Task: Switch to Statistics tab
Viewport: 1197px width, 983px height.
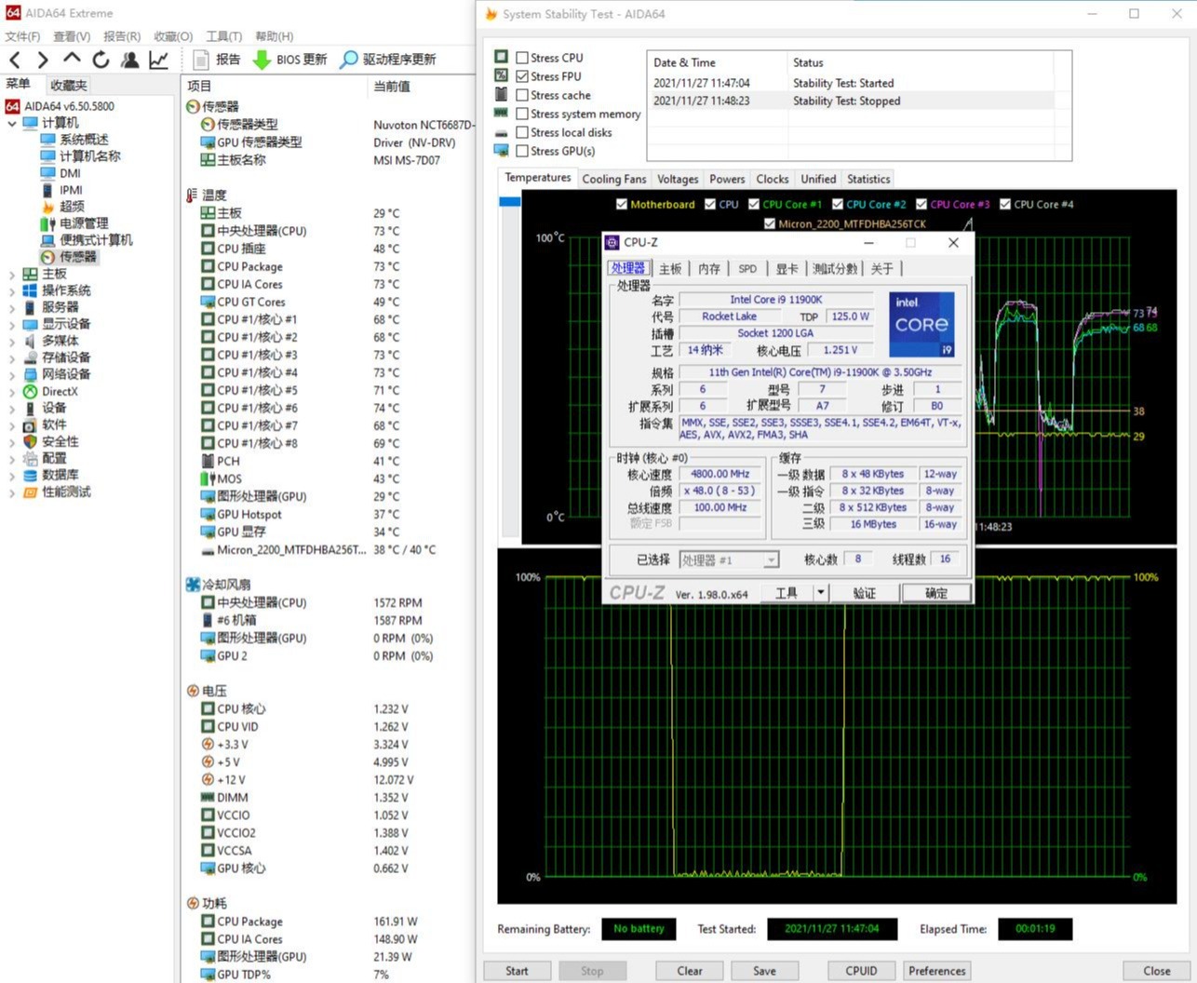Action: (868, 179)
